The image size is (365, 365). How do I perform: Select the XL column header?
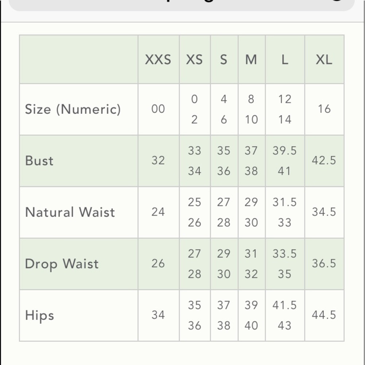point(324,59)
